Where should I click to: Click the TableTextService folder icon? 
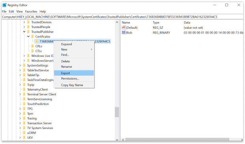[x=24, y=70]
